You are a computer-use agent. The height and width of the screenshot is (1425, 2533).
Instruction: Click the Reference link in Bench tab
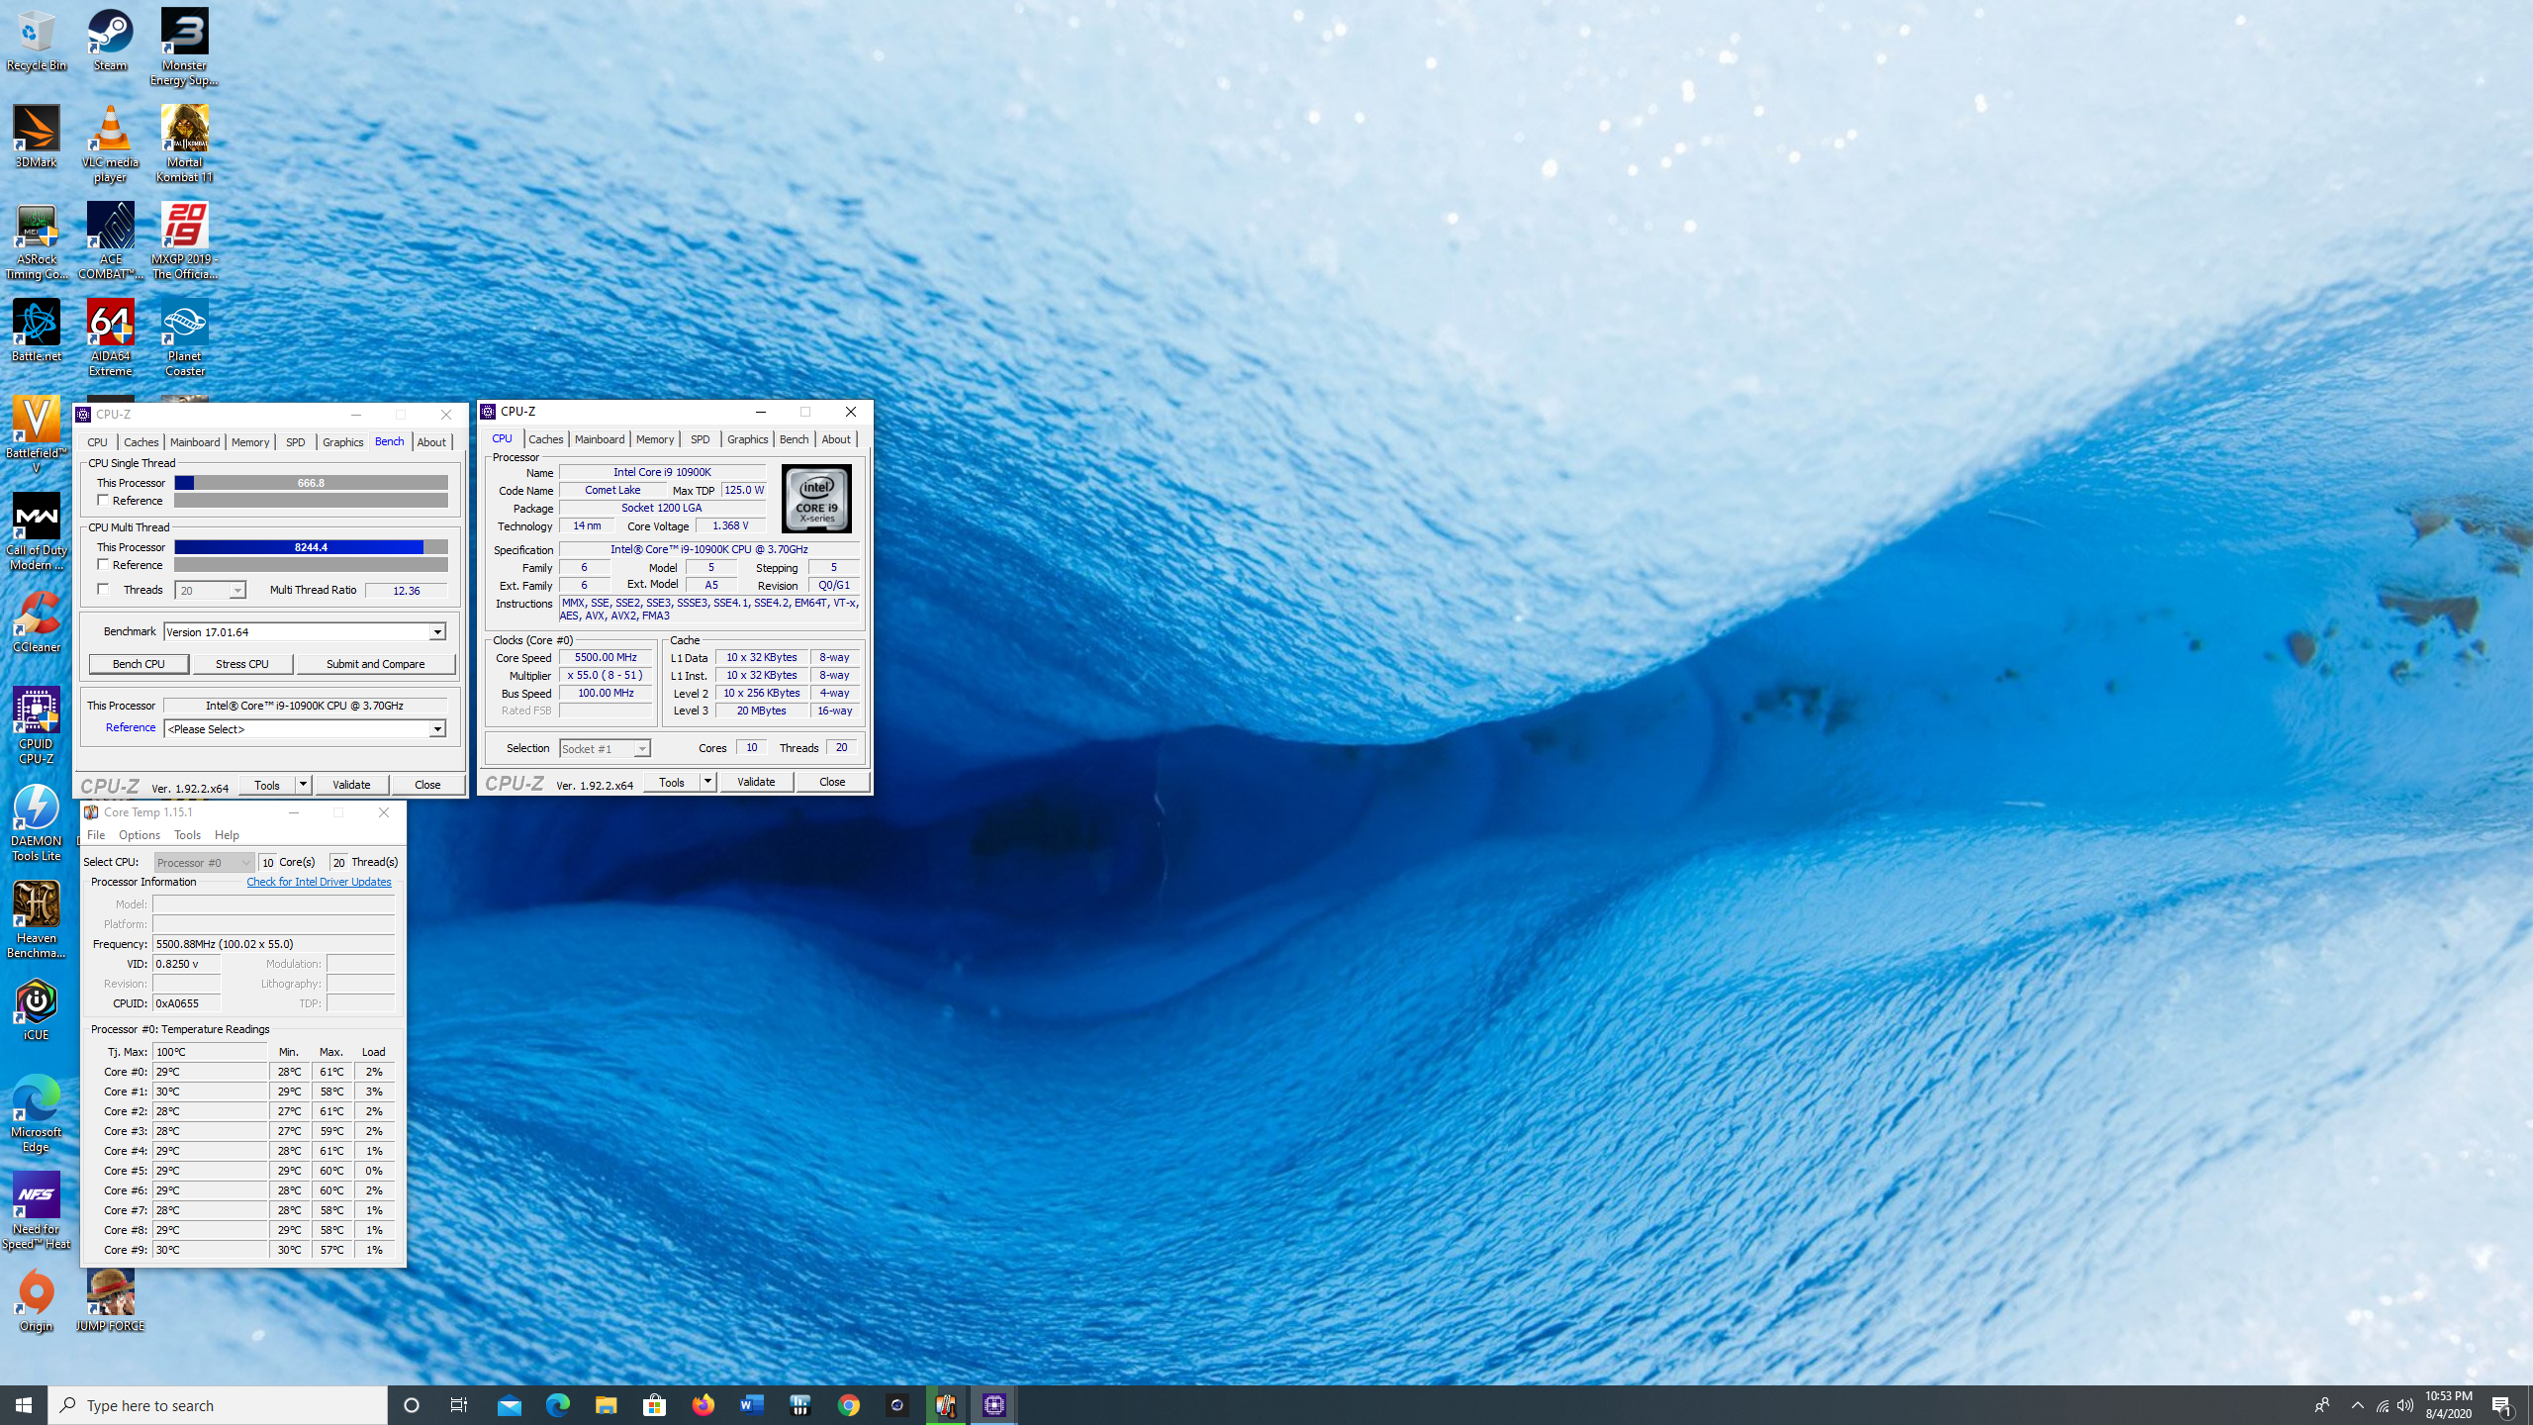click(x=131, y=727)
